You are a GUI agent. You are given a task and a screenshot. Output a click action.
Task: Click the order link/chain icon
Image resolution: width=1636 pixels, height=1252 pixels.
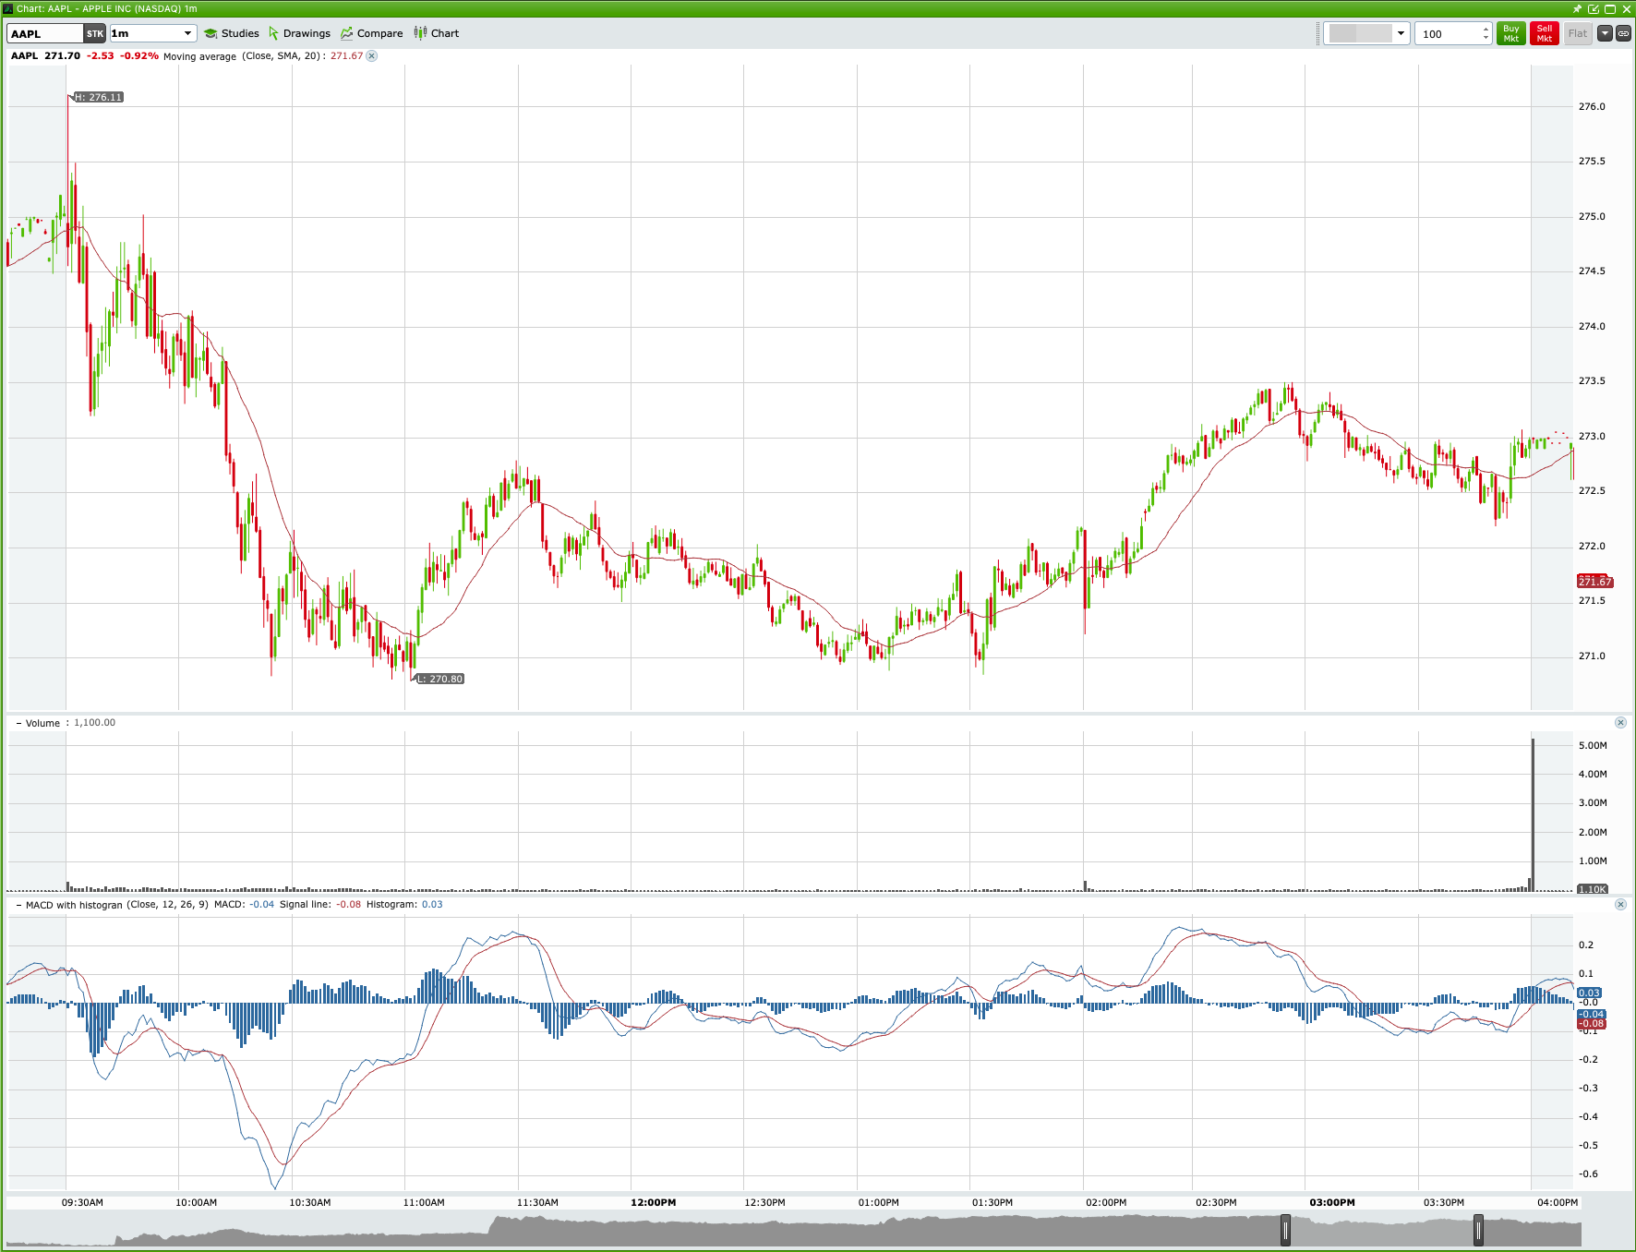pyautogui.click(x=1624, y=33)
